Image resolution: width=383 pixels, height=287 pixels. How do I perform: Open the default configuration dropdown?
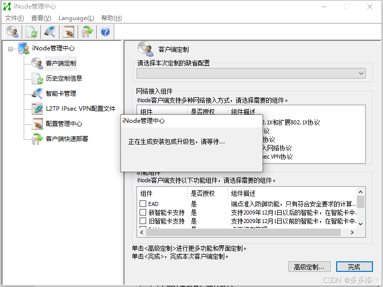click(x=251, y=73)
